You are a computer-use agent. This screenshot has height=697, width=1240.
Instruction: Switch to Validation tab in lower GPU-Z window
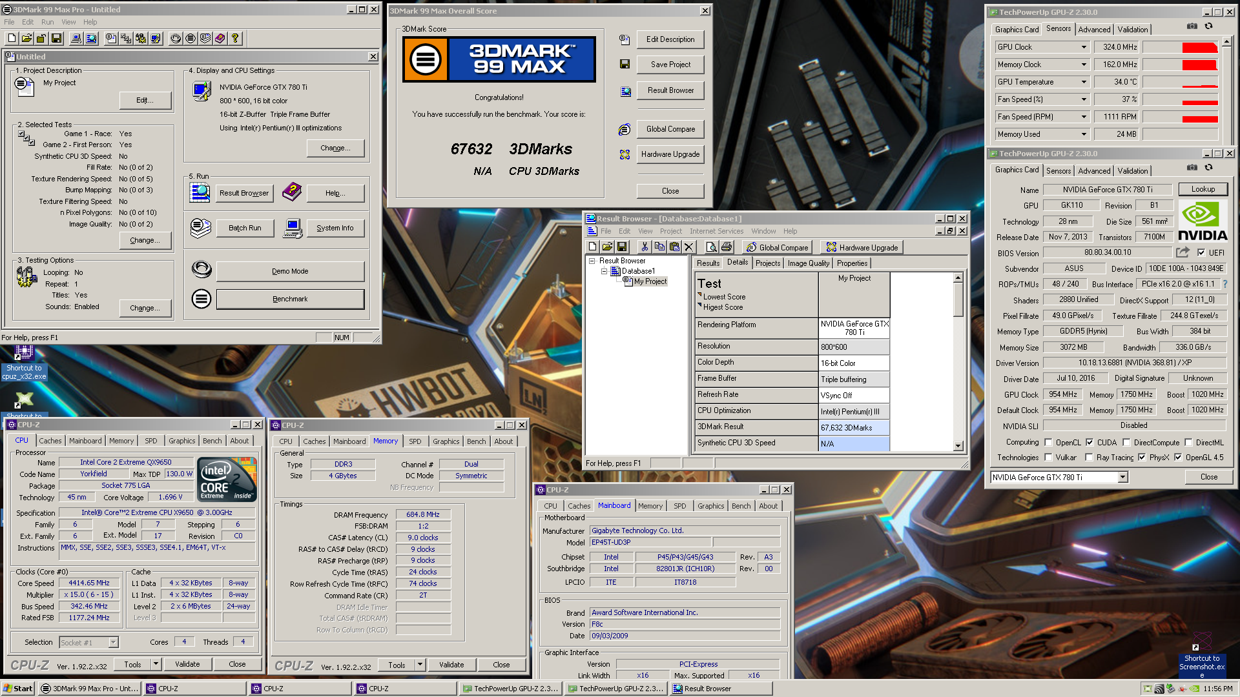pos(1133,171)
